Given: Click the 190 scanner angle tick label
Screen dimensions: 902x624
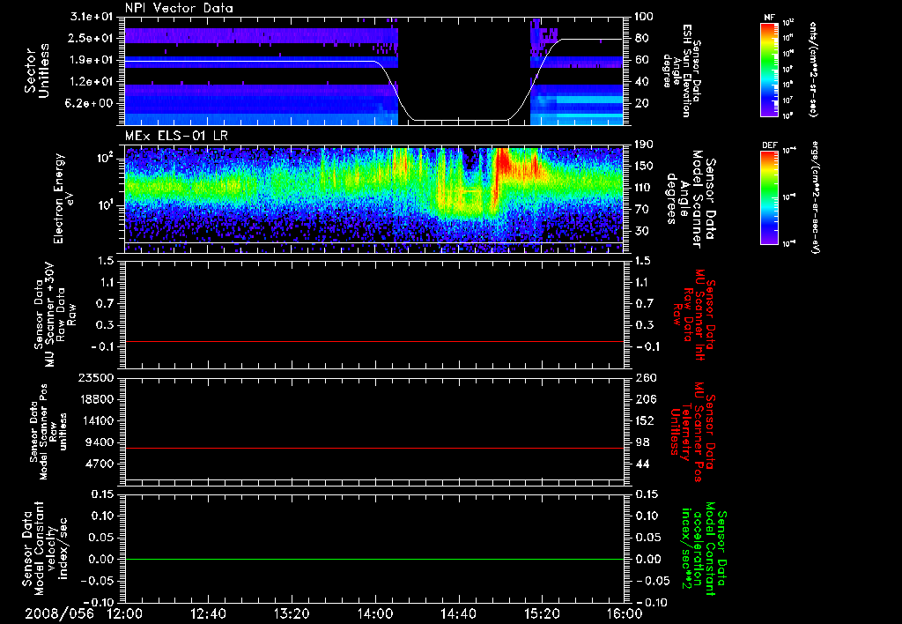Looking at the screenshot, I should coord(646,145).
